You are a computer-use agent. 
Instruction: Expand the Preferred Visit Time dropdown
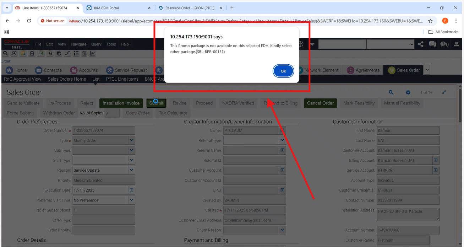(132, 200)
